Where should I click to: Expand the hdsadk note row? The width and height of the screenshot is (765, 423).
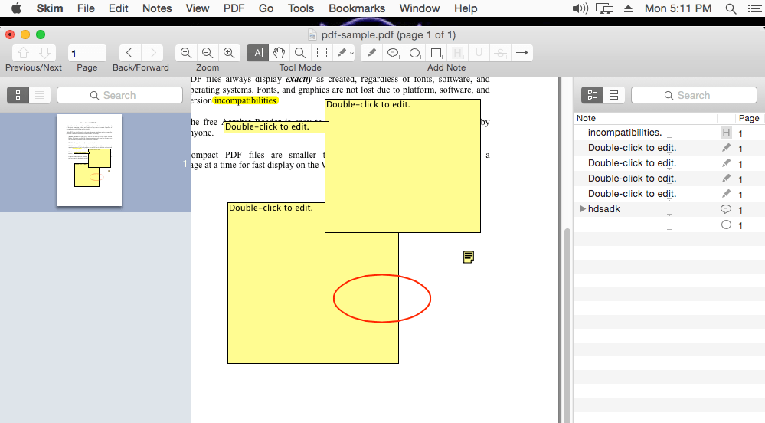tap(583, 209)
